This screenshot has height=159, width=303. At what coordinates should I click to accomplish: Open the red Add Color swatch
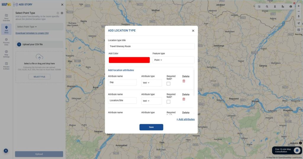pyautogui.click(x=129, y=60)
